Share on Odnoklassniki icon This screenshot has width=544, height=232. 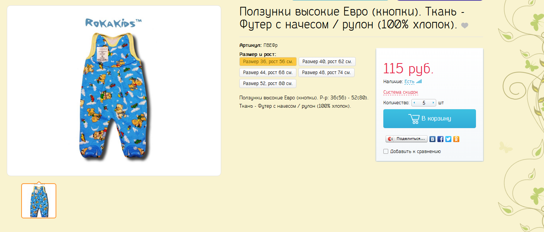(x=456, y=139)
